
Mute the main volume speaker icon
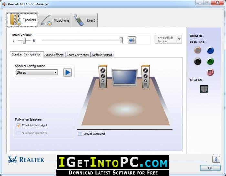pos(132,40)
